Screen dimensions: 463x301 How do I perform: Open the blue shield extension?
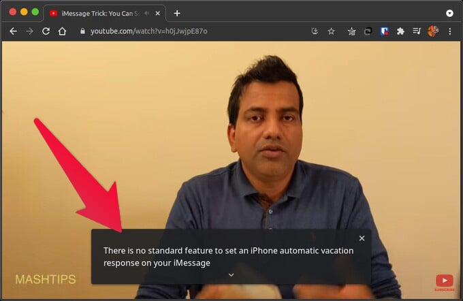pyautogui.click(x=384, y=31)
